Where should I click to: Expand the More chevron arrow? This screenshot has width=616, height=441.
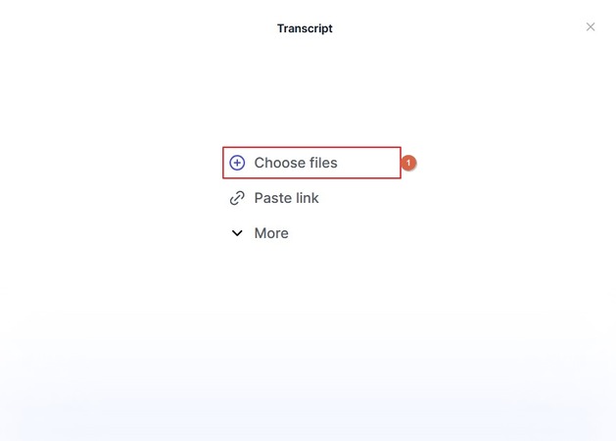(x=237, y=233)
